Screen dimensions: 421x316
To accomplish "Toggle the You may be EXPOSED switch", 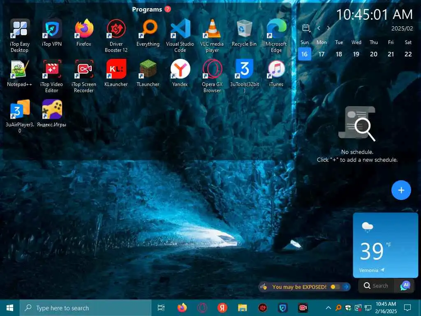I will pyautogui.click(x=335, y=287).
